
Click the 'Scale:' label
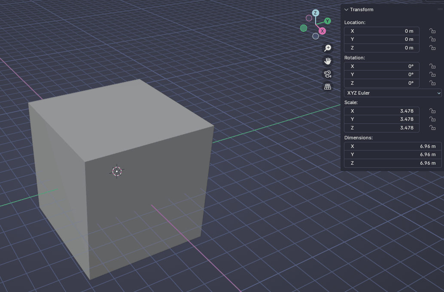[351, 102]
